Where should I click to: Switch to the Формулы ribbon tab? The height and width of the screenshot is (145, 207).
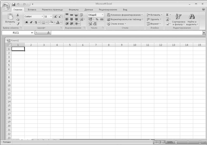[x=73, y=10]
